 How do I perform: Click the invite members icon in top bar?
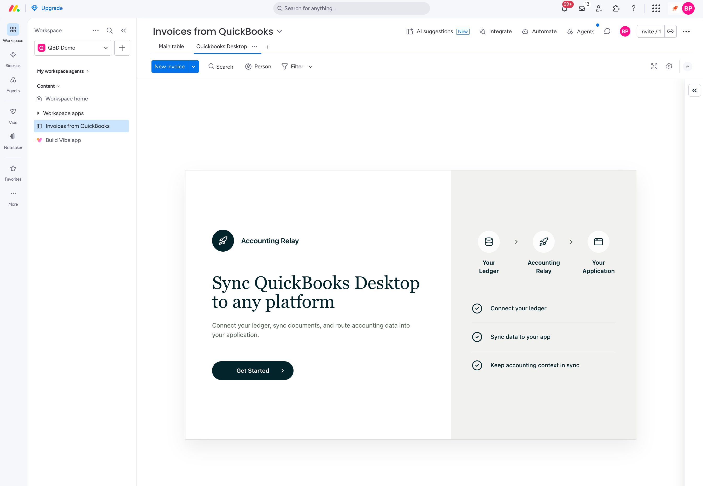tap(599, 8)
